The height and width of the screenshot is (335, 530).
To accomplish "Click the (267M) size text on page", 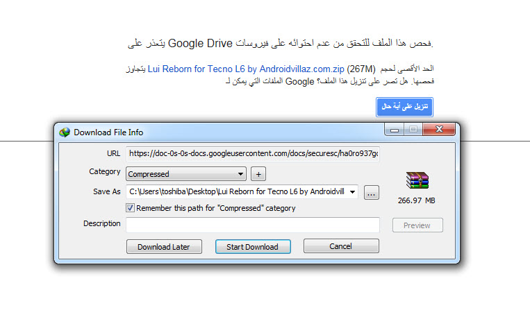I will pos(361,69).
